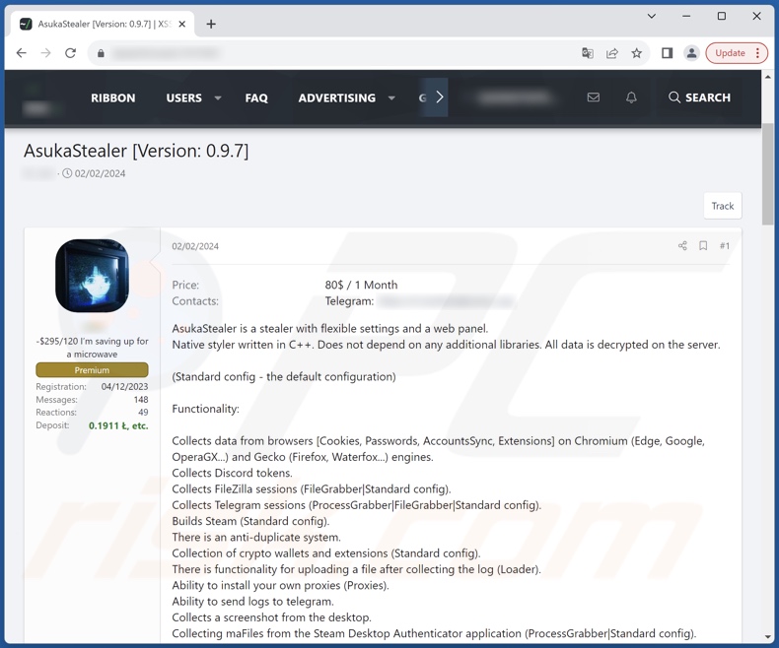Toggle the browser side panel icon
The image size is (779, 648).
(x=667, y=53)
